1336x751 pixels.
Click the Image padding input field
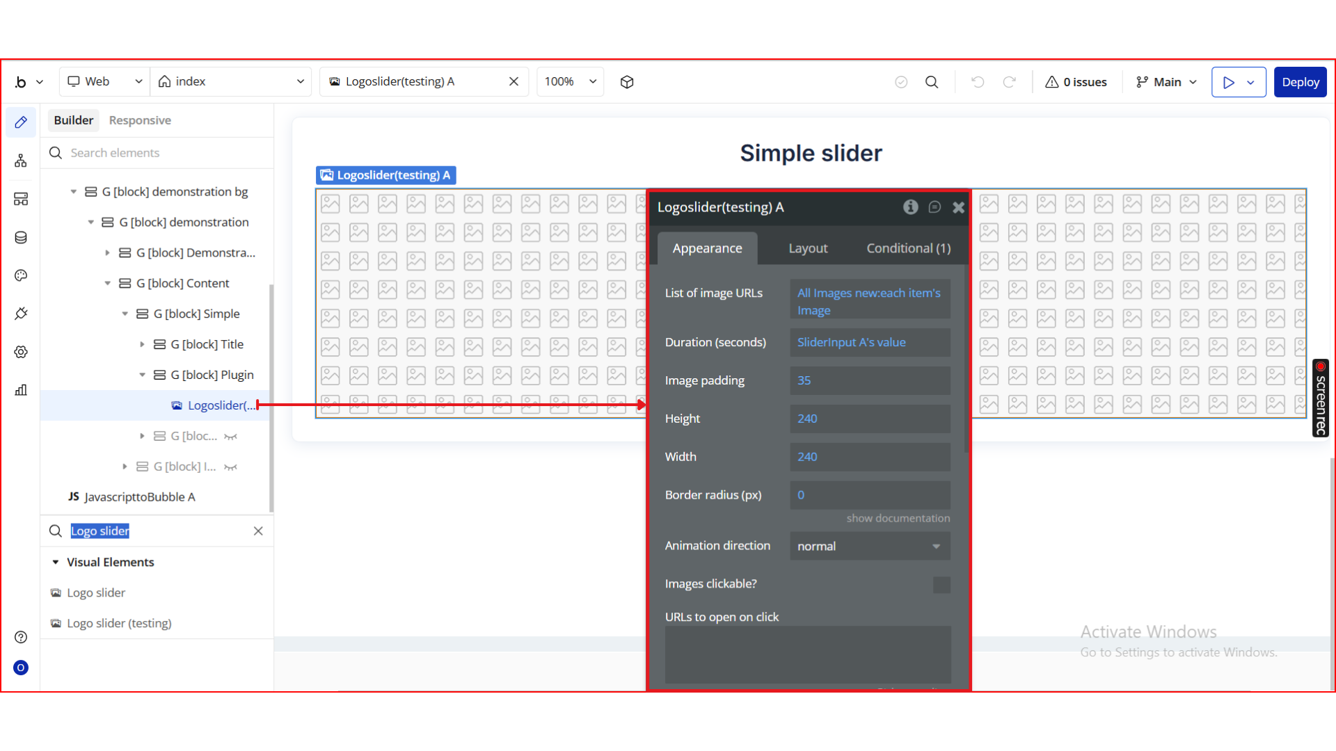(x=870, y=380)
